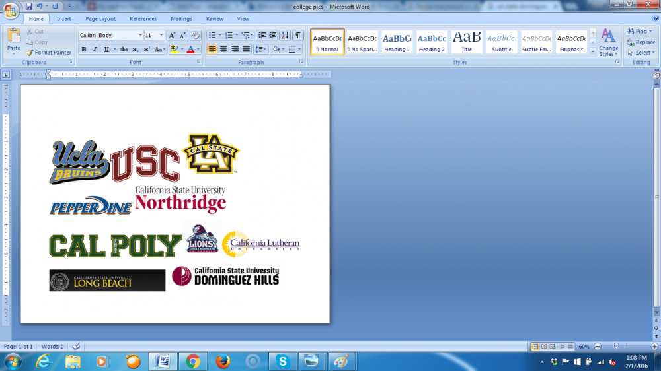Open the borders dropdown
This screenshot has height=371, width=661.
tap(299, 50)
